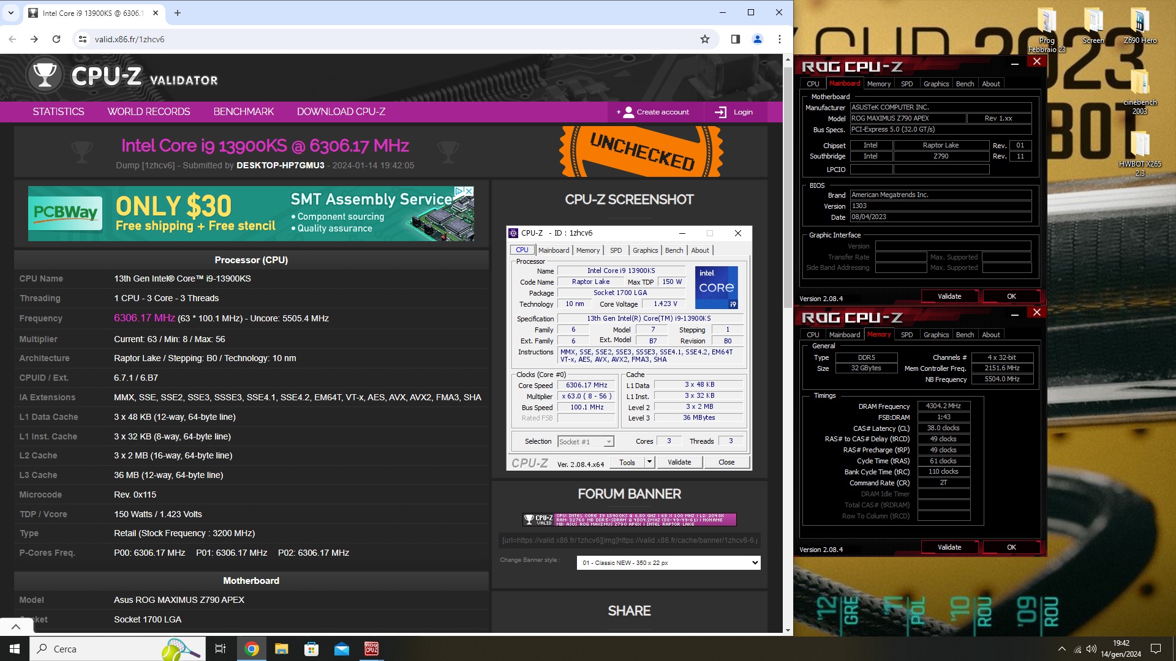Open volume control in system tray

[1091, 649]
